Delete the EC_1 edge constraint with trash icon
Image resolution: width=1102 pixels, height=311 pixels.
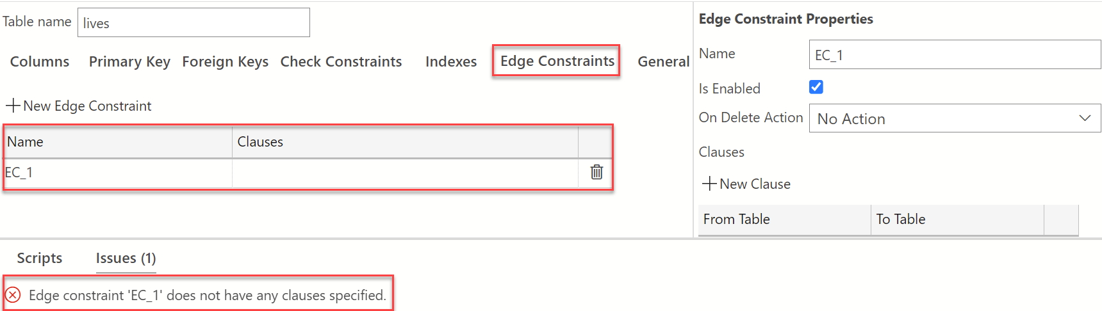[x=596, y=172]
